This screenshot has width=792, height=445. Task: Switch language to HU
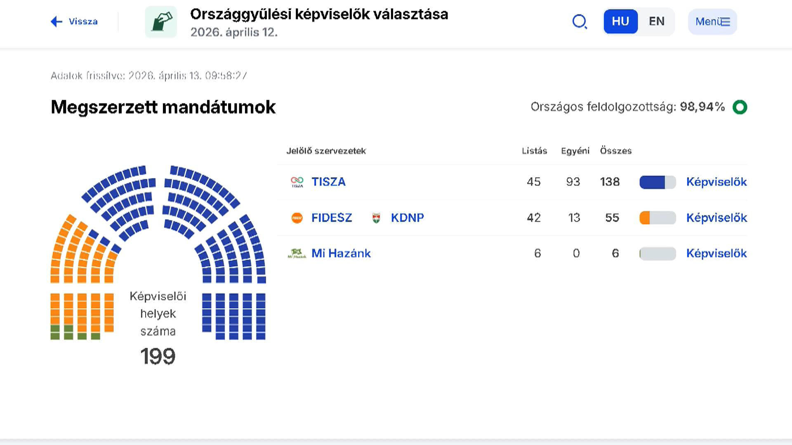coord(620,21)
